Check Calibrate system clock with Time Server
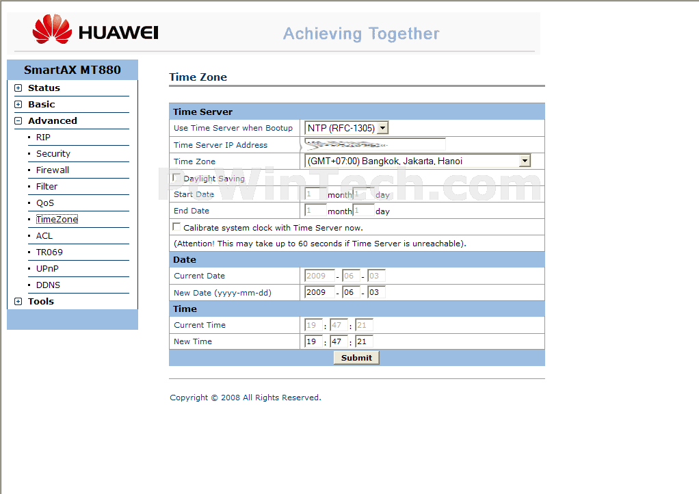 pyautogui.click(x=176, y=227)
